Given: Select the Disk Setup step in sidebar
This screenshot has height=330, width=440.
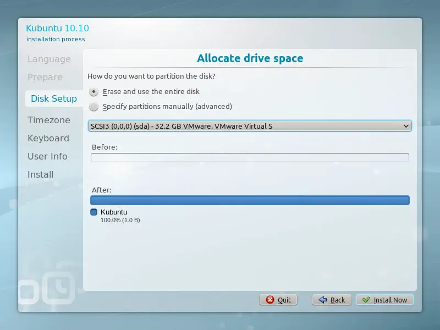Looking at the screenshot, I should click(x=54, y=99).
